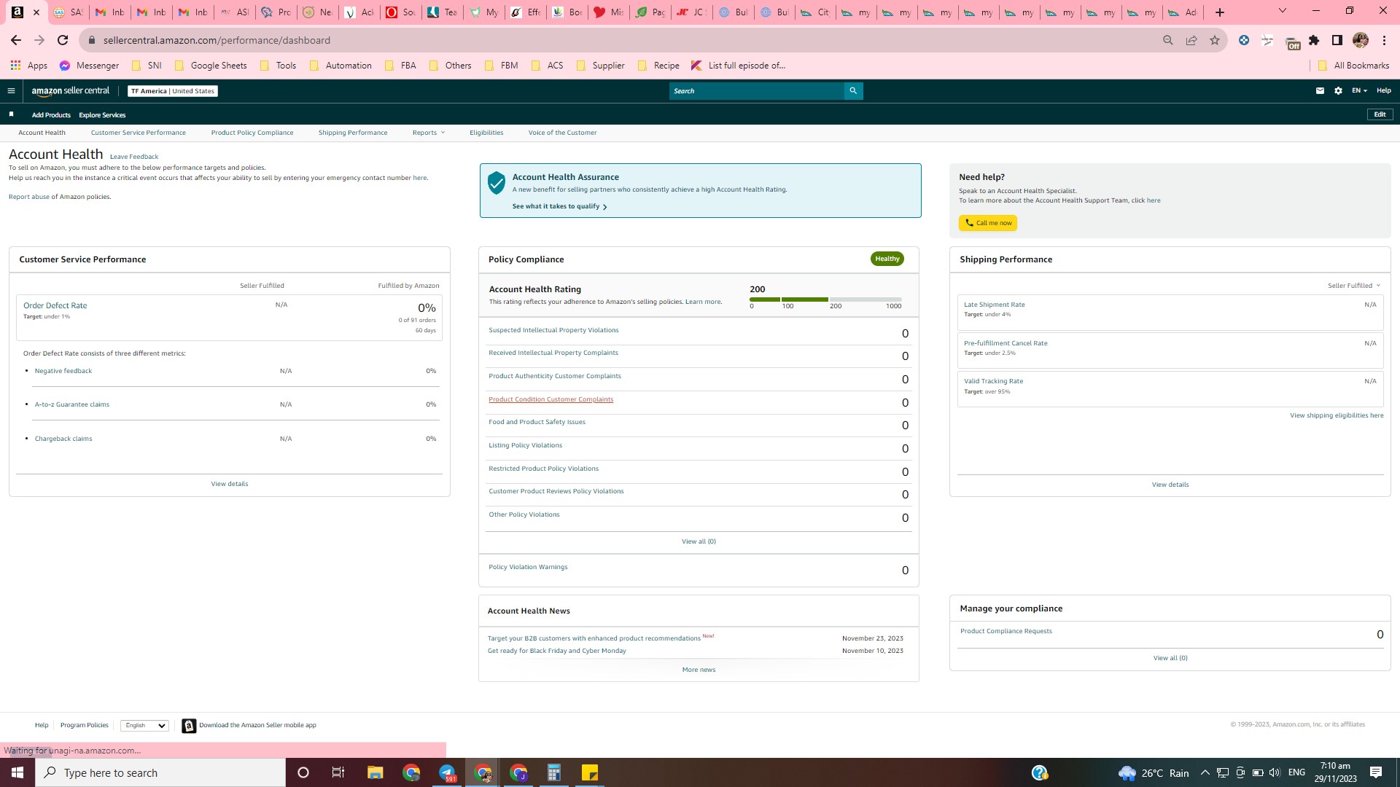Open the Late Shipment Rate link
The width and height of the screenshot is (1400, 787).
995,305
